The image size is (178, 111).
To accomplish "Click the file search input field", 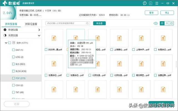I will (68, 23).
